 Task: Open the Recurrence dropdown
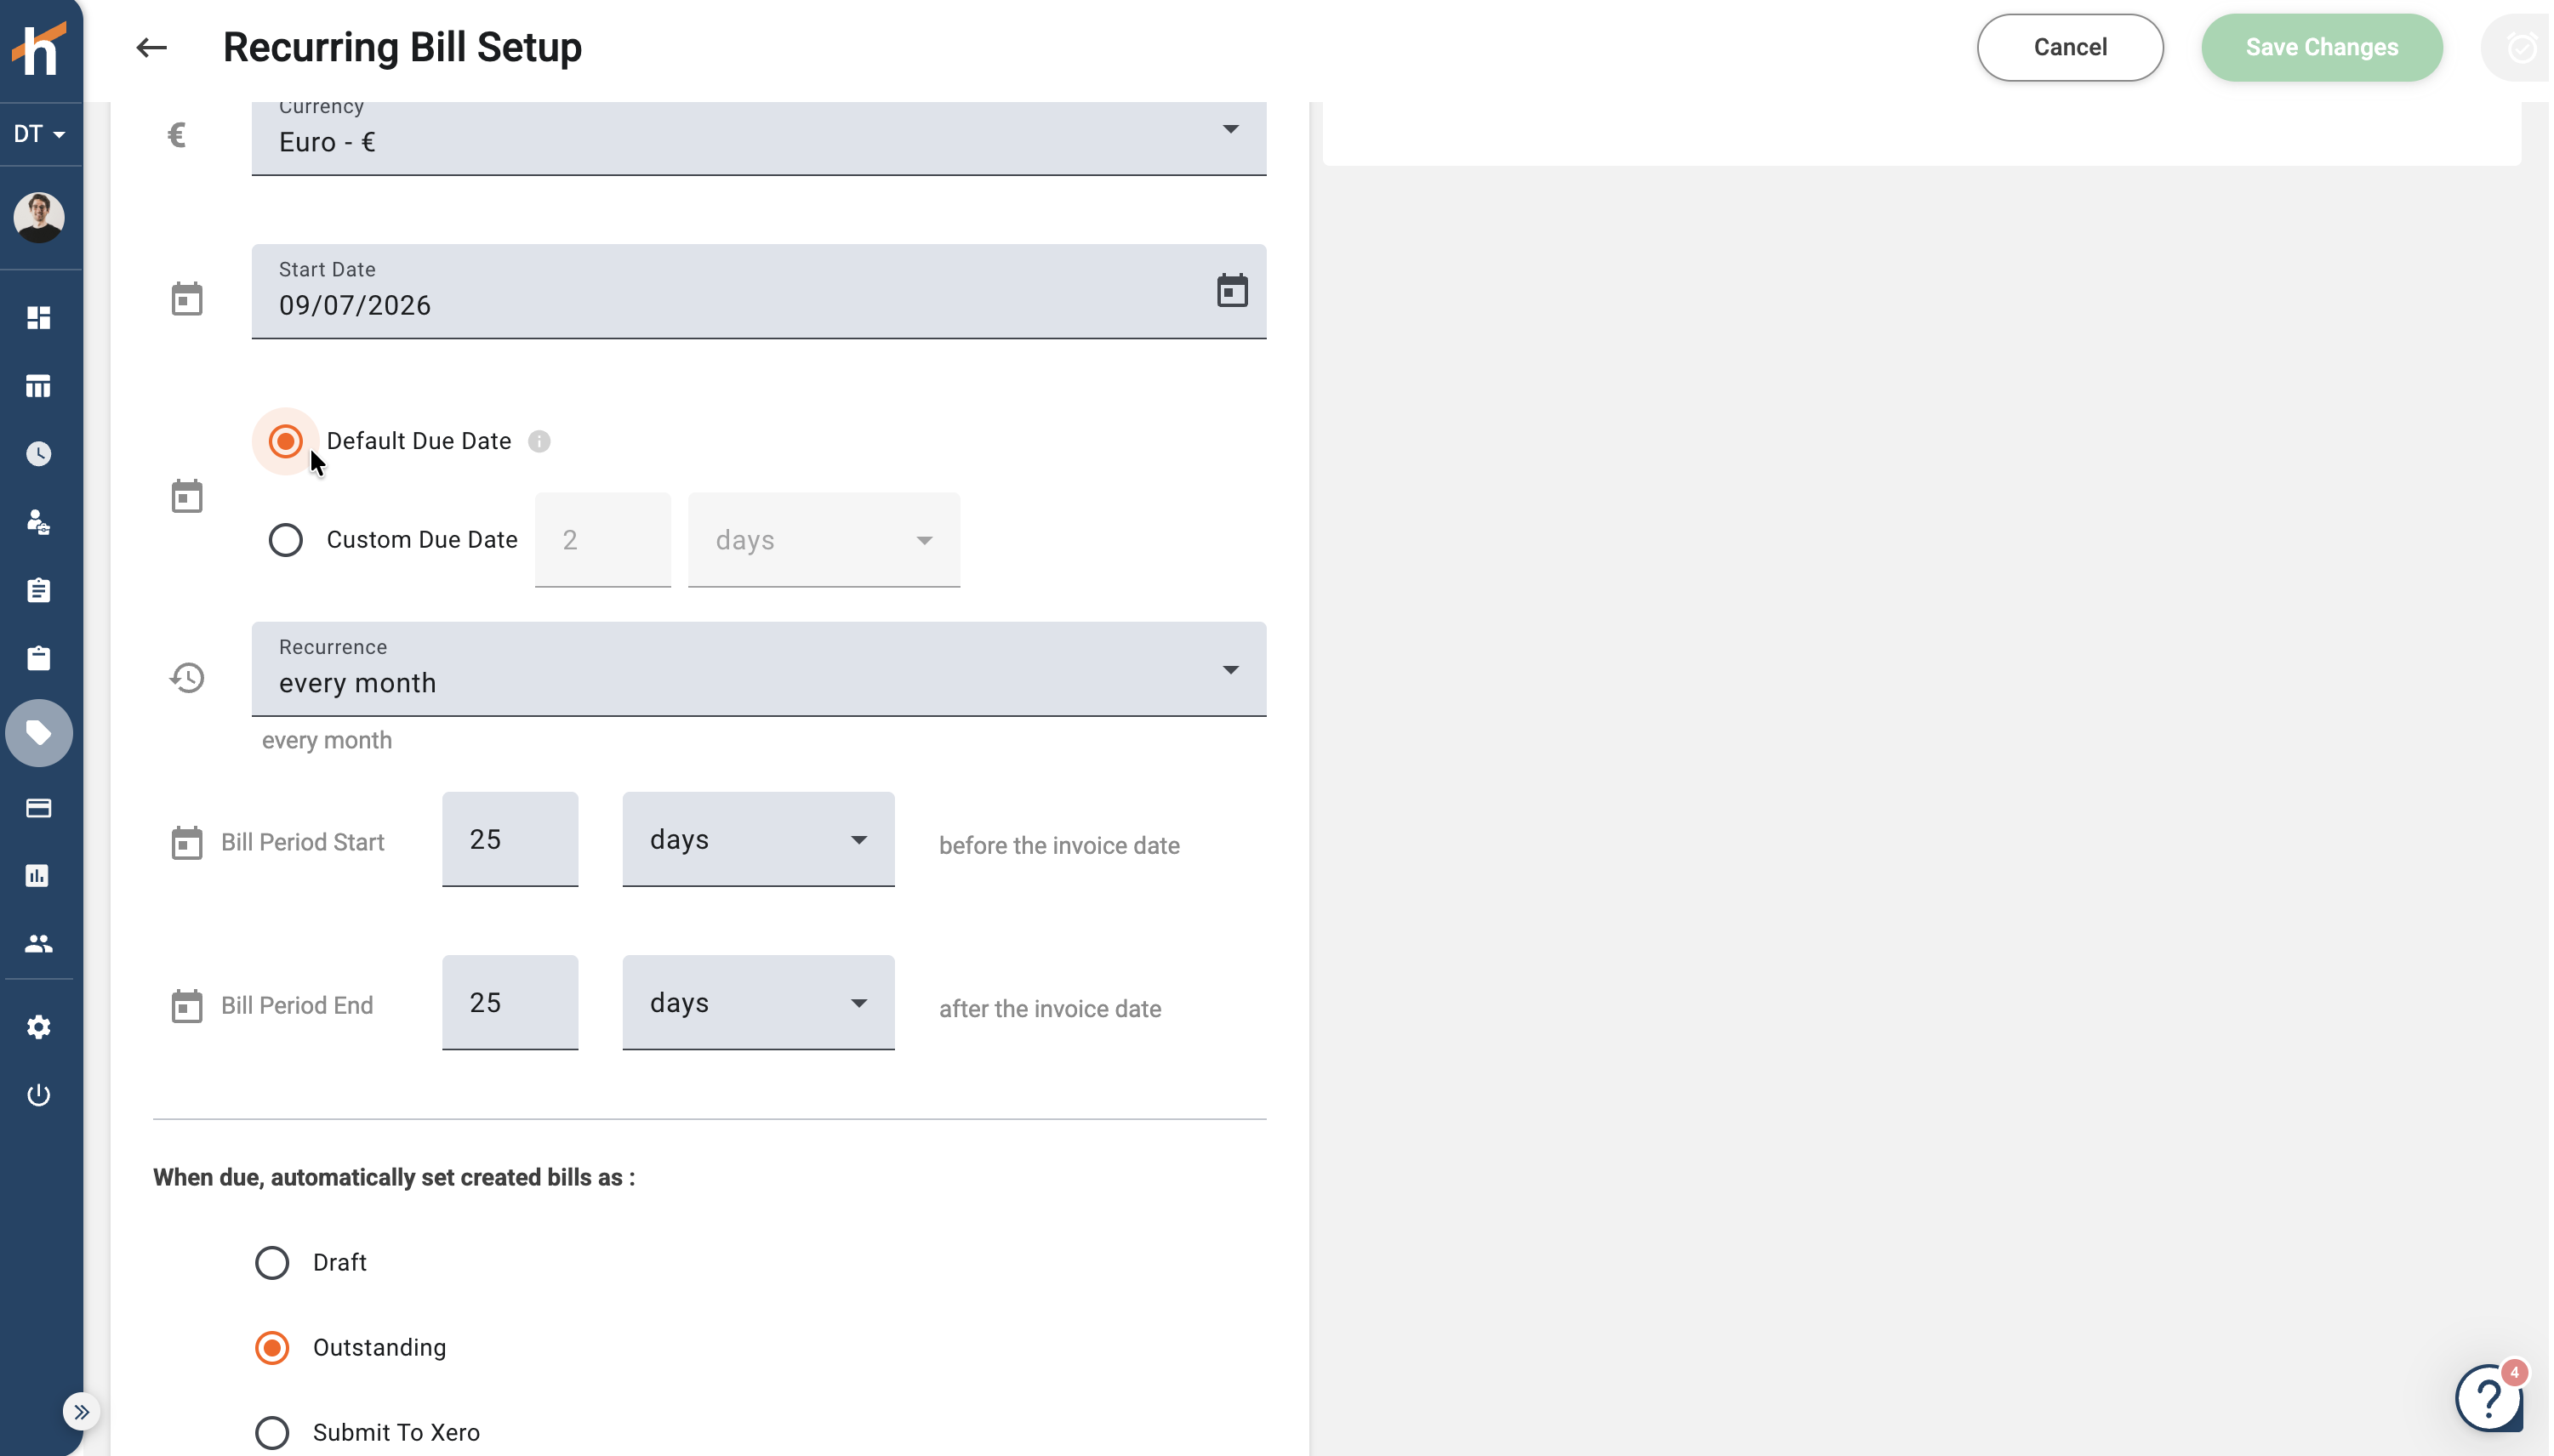(758, 669)
